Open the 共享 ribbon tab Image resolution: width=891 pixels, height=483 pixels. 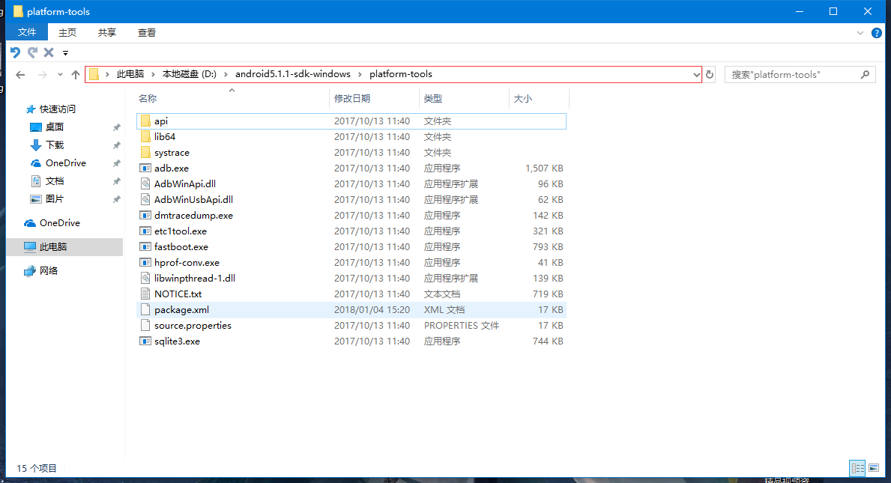(107, 32)
